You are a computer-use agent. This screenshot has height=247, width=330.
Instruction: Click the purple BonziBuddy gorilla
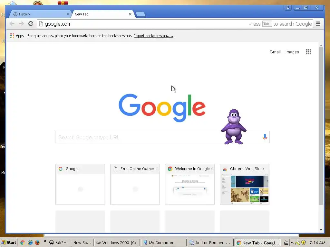(x=234, y=127)
